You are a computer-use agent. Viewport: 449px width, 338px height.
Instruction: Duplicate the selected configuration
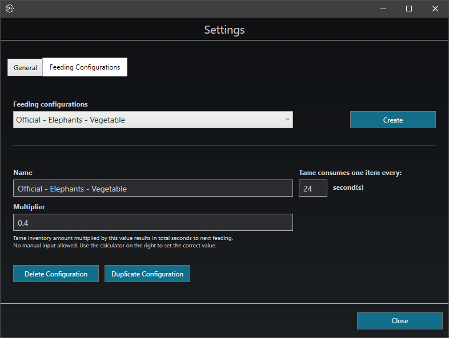(x=147, y=274)
